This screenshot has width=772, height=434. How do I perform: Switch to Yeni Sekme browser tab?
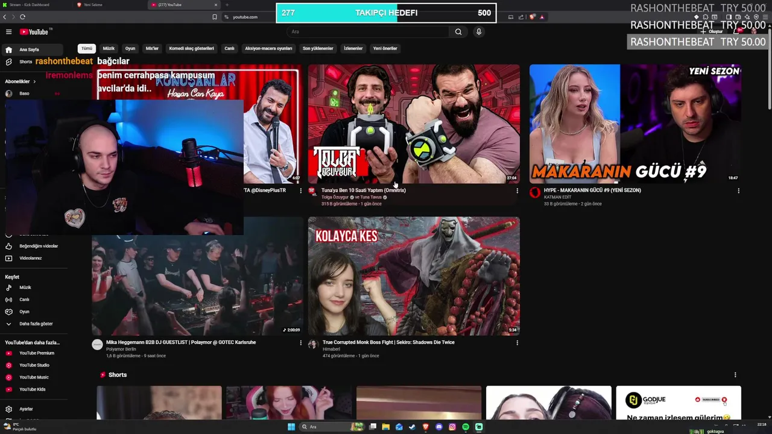(x=109, y=5)
